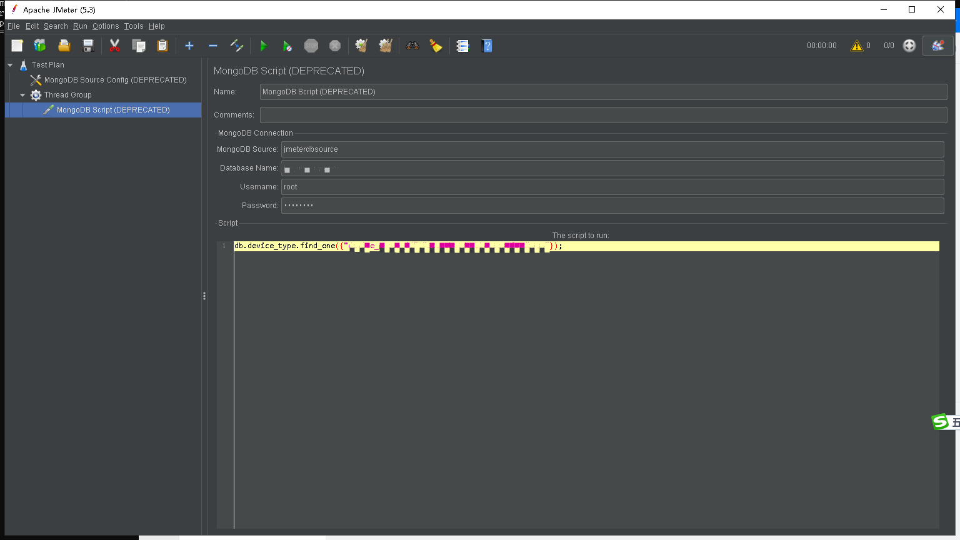Start the test with green arrow
960x540 pixels.
[264, 46]
